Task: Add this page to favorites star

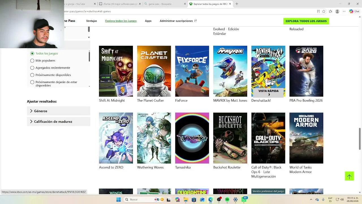Action: [x=324, y=11]
